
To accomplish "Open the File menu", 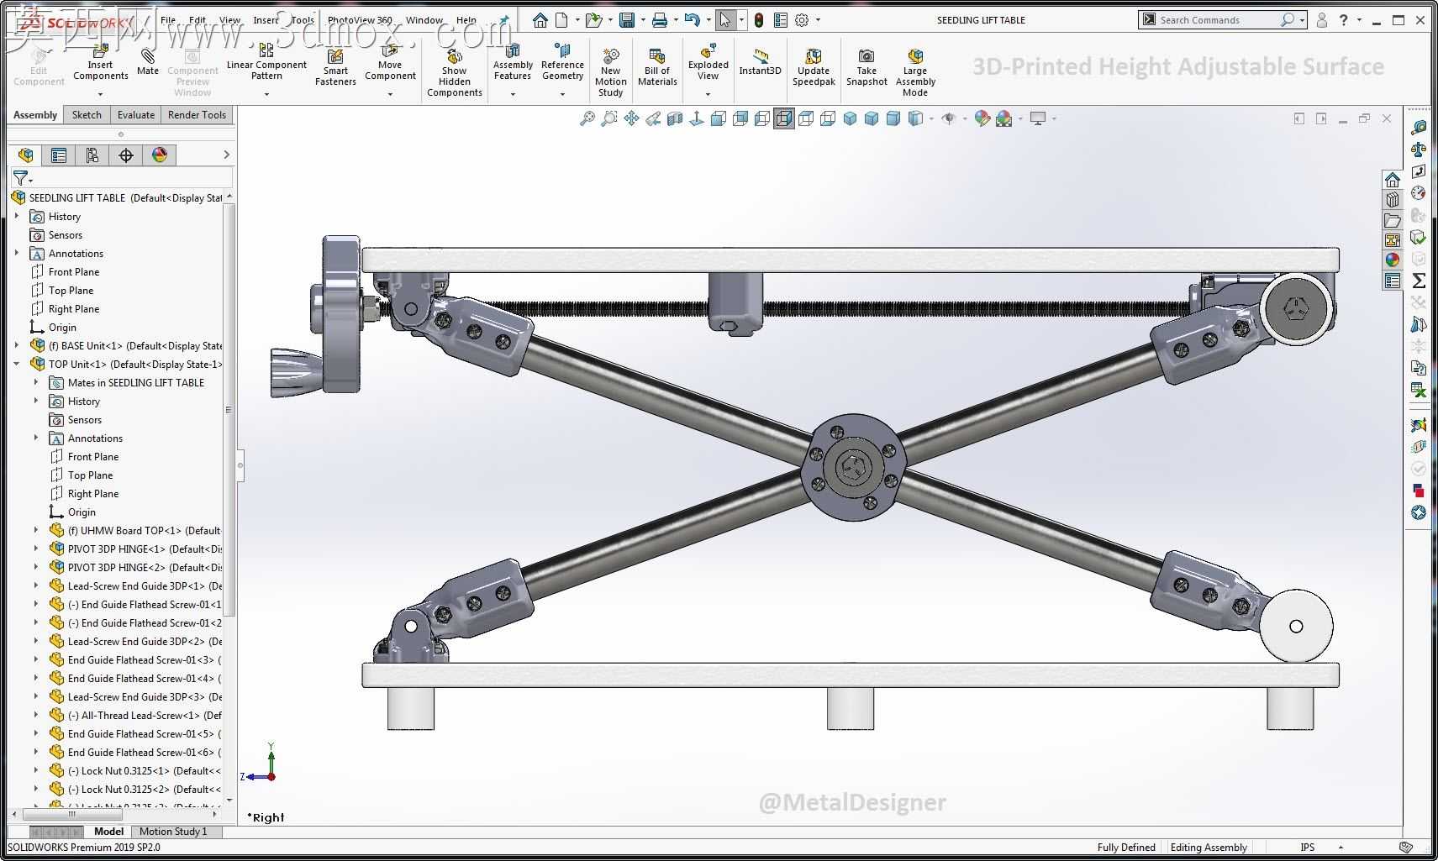I will (x=168, y=20).
